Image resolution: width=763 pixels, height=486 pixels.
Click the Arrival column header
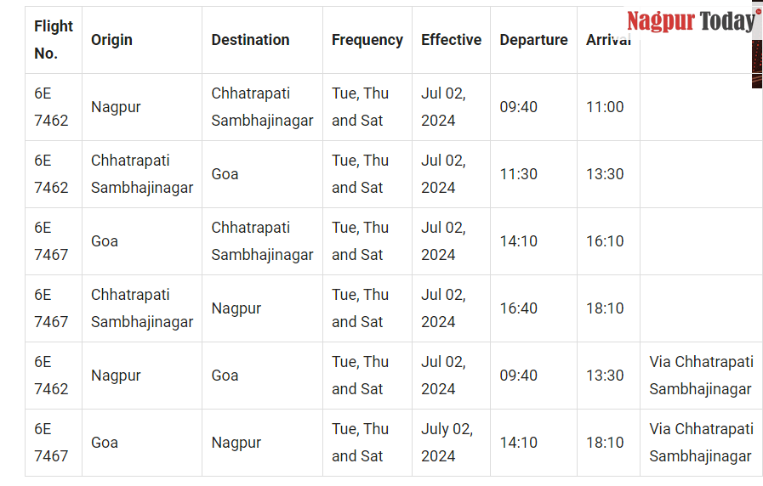608,40
